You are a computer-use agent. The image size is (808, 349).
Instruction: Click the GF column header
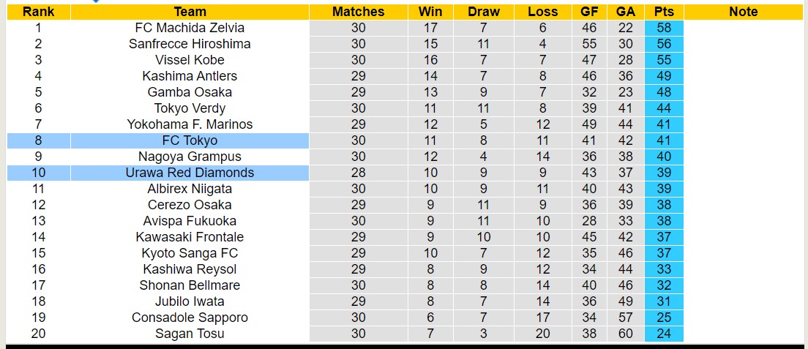(x=589, y=12)
